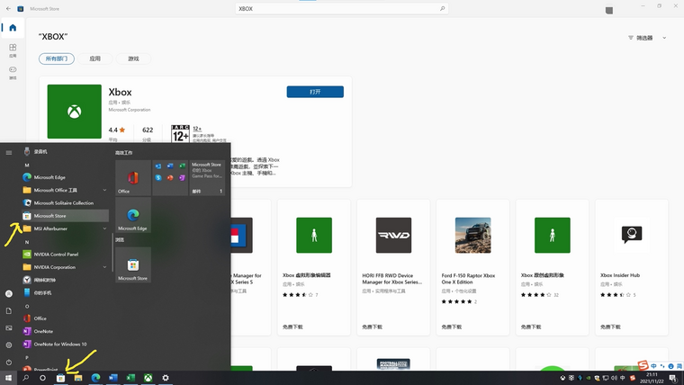Click the Power icon in Start menu
The width and height of the screenshot is (684, 385).
9,363
